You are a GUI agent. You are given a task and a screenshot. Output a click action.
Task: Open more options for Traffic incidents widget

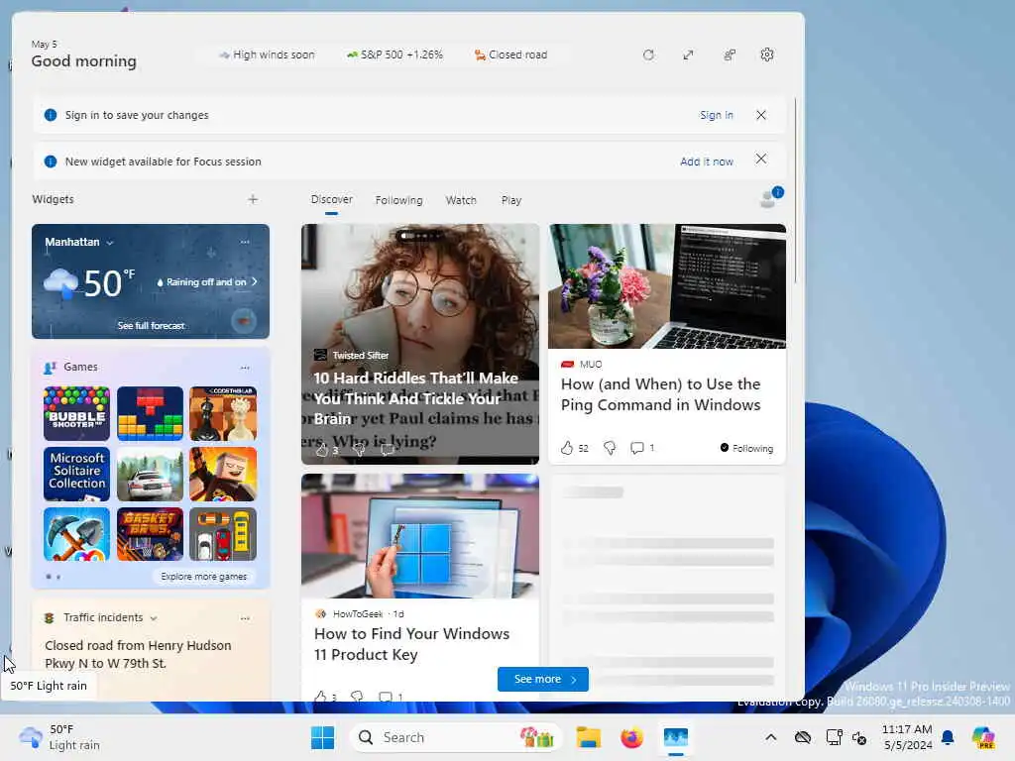coord(245,618)
